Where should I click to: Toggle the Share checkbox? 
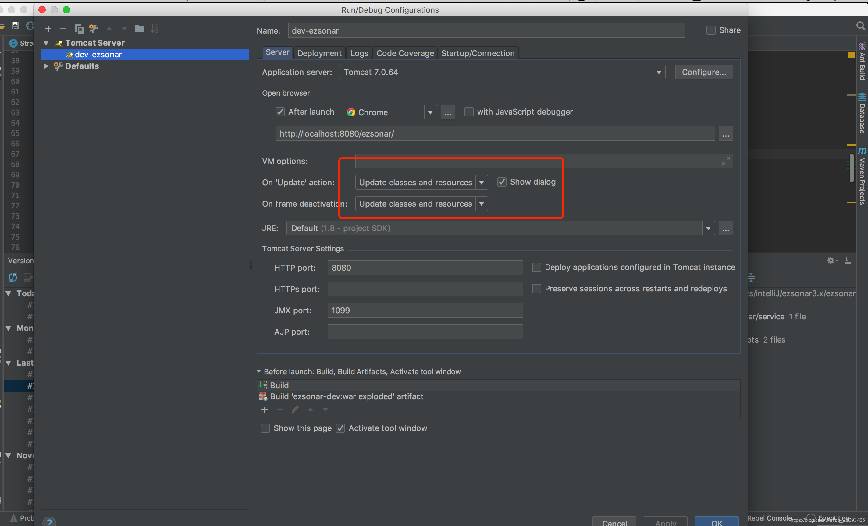click(711, 30)
